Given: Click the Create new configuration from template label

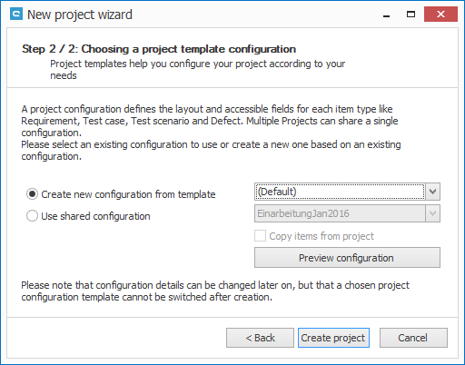Looking at the screenshot, I should [128, 194].
